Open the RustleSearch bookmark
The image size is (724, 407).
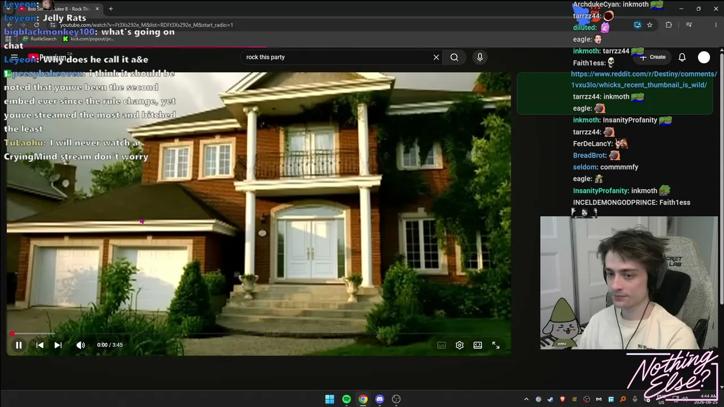[40, 39]
